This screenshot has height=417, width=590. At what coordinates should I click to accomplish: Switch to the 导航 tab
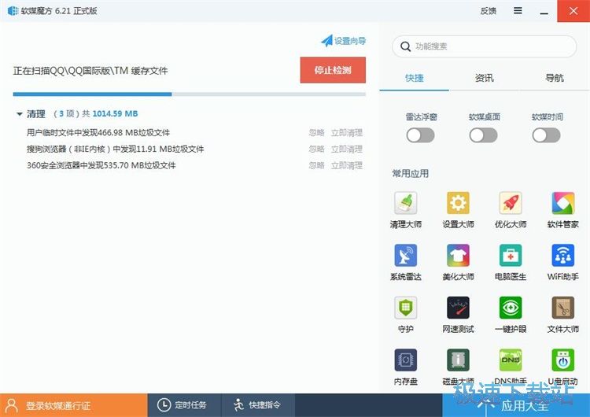[555, 78]
